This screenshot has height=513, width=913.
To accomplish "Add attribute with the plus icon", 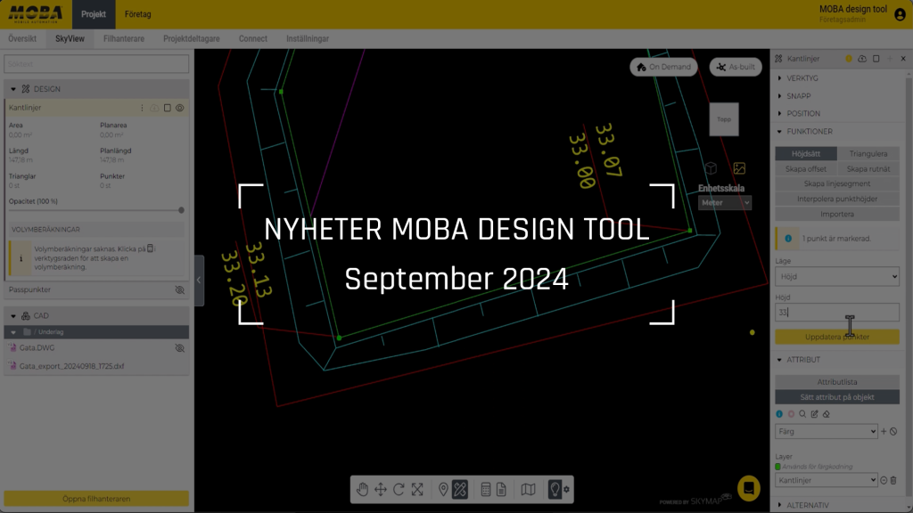I will click(884, 432).
